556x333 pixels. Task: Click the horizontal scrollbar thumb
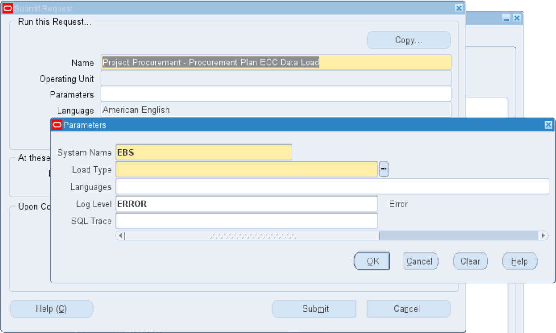click(x=252, y=236)
